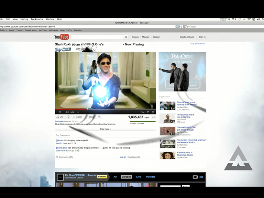Open @iluvsrk mention in comment

[x=59, y=140]
